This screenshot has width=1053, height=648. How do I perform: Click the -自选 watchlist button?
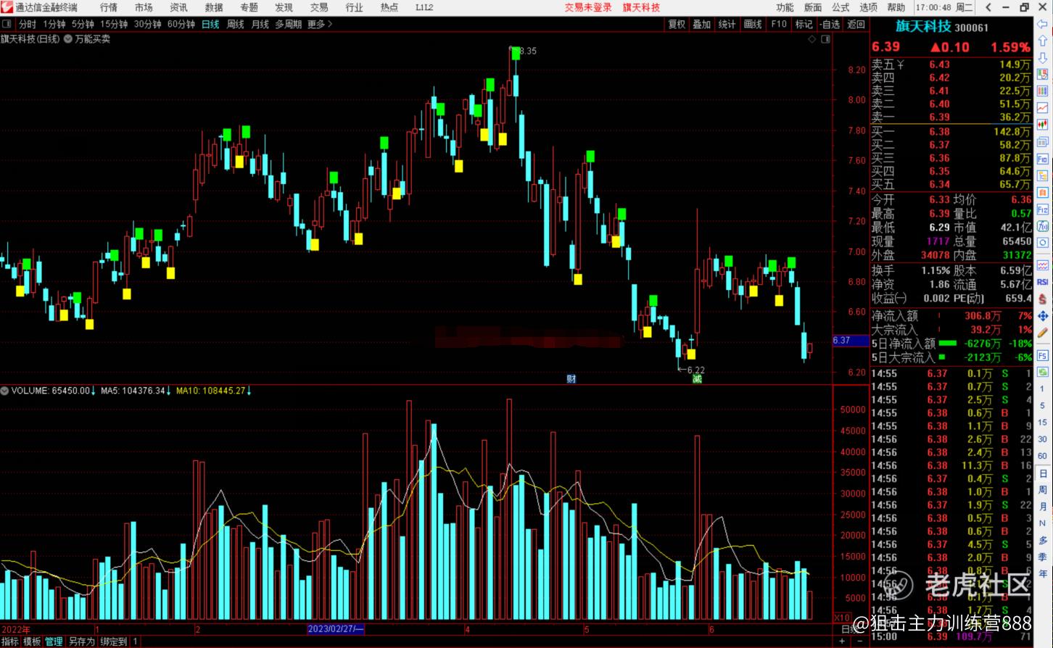pyautogui.click(x=830, y=25)
